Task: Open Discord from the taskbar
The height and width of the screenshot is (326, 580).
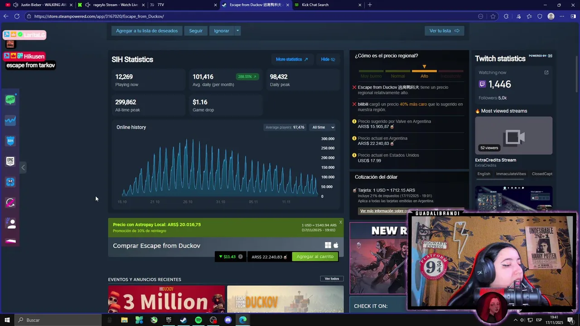Action: click(x=228, y=320)
